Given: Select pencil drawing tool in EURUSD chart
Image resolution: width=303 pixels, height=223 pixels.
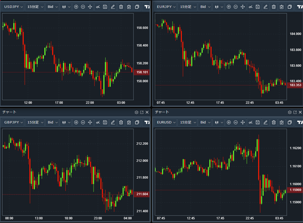Looking at the screenshot, I should pos(265,122).
